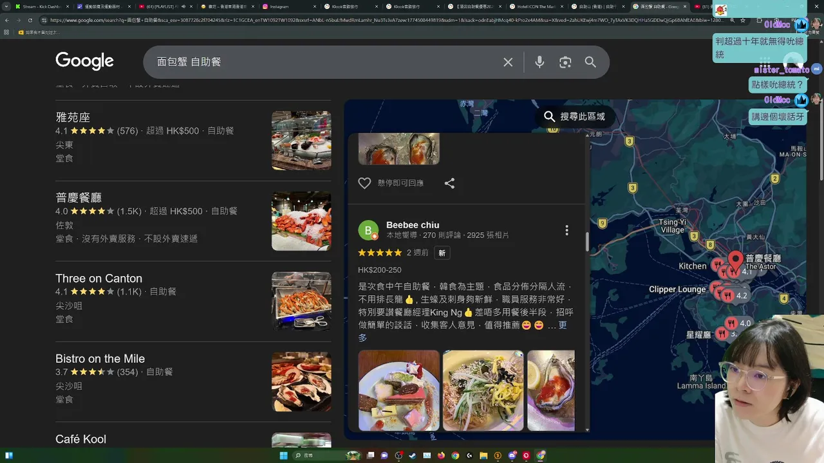View the review's dessert plate photo
Screen dimensions: 824x463
click(398, 390)
